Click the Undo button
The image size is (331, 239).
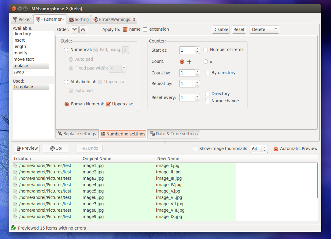[90, 148]
